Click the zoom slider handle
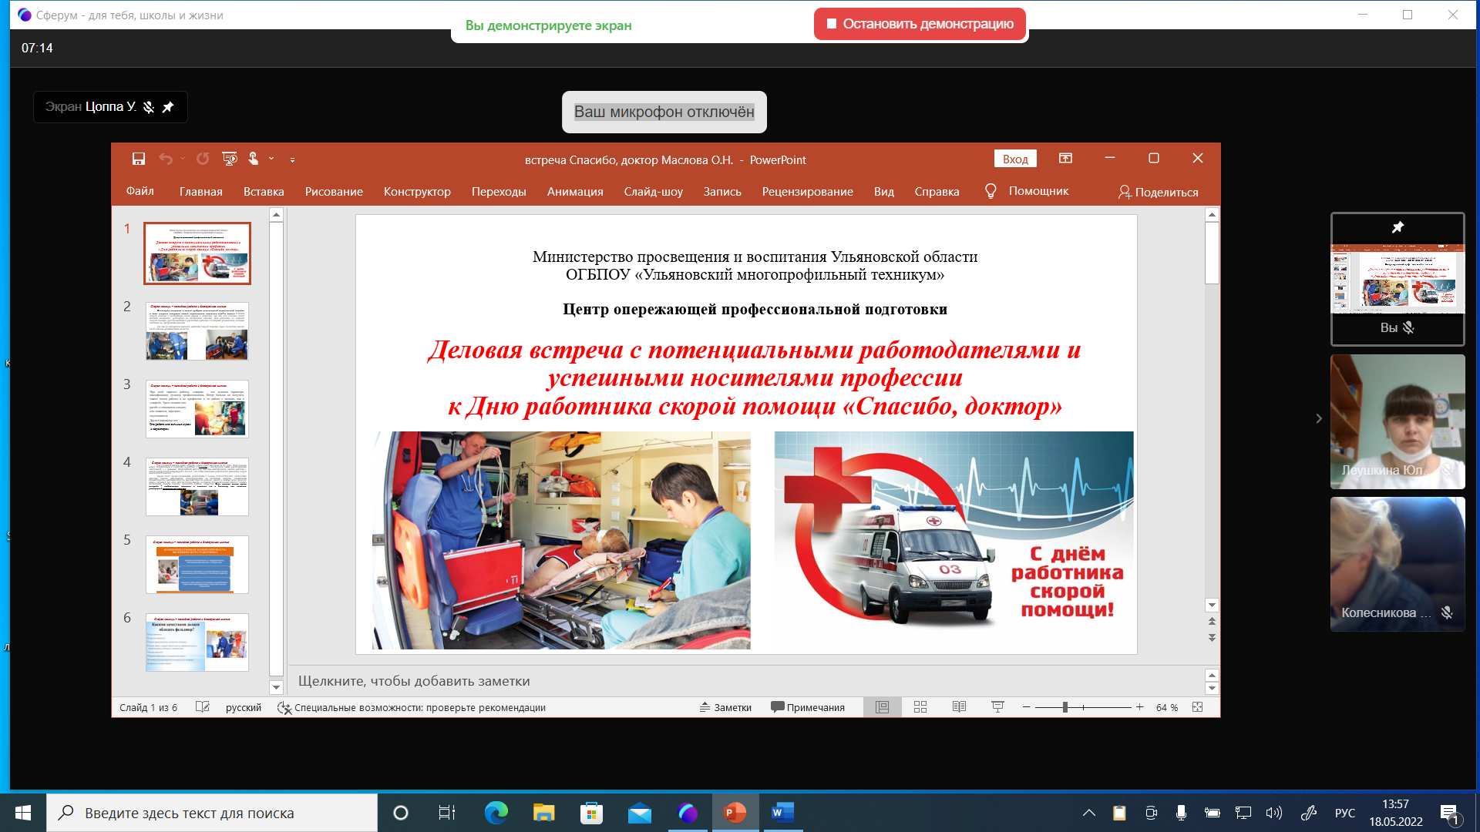The height and width of the screenshot is (832, 1480). pyautogui.click(x=1065, y=707)
